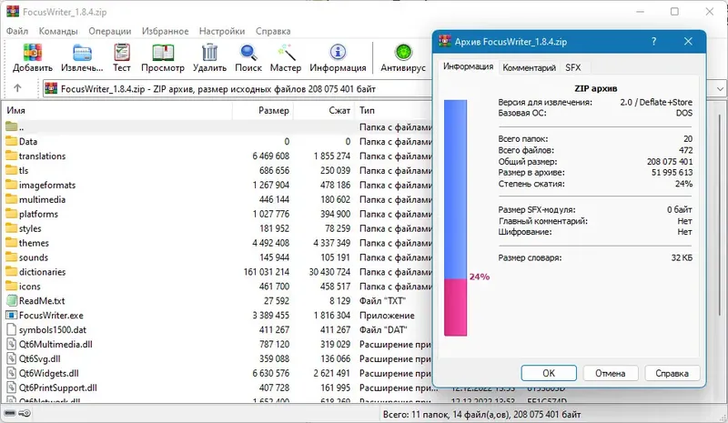Close the Архив FocusWriter_1.8.4.zip dialog

click(688, 41)
